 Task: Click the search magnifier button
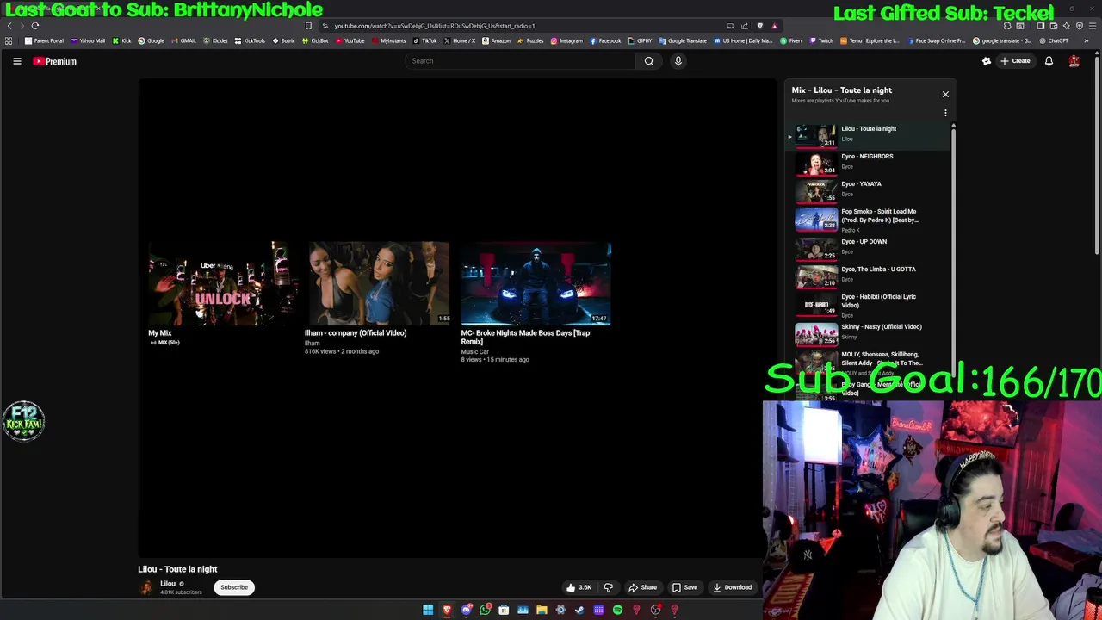(x=649, y=61)
